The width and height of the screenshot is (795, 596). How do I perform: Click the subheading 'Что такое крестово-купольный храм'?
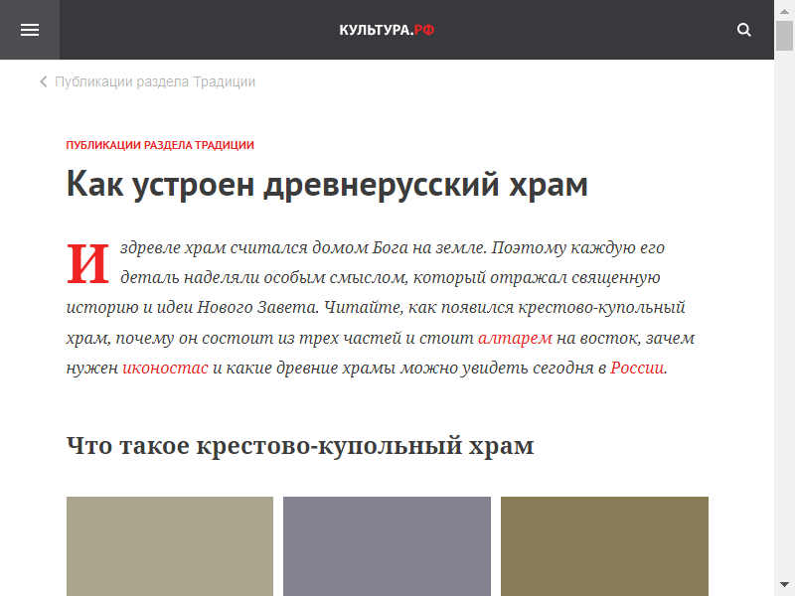point(300,446)
